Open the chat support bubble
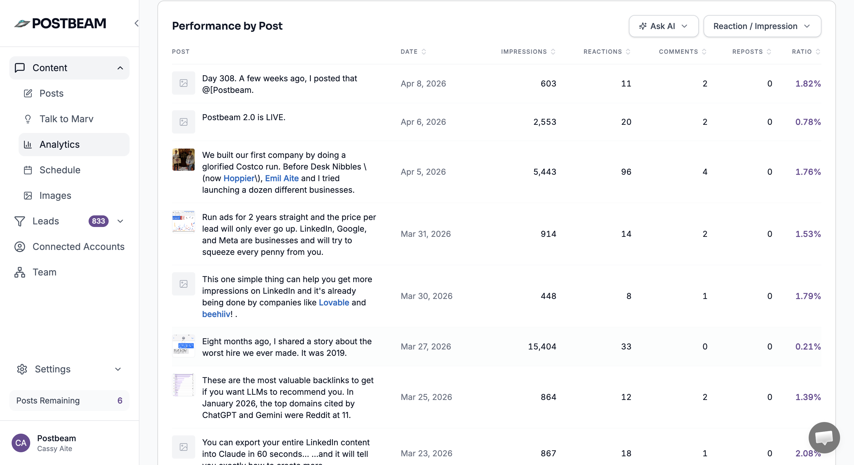854x465 pixels. pos(824,438)
